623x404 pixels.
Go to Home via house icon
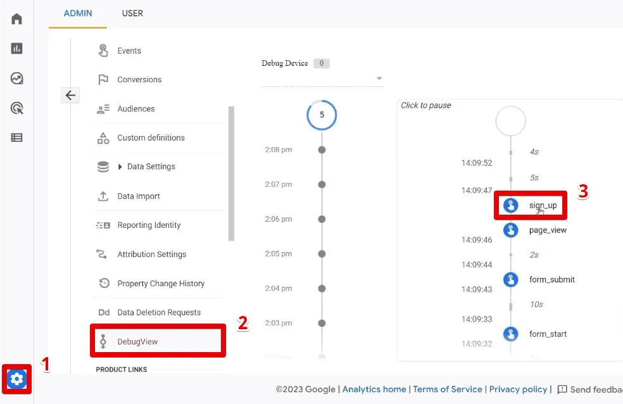[x=16, y=18]
